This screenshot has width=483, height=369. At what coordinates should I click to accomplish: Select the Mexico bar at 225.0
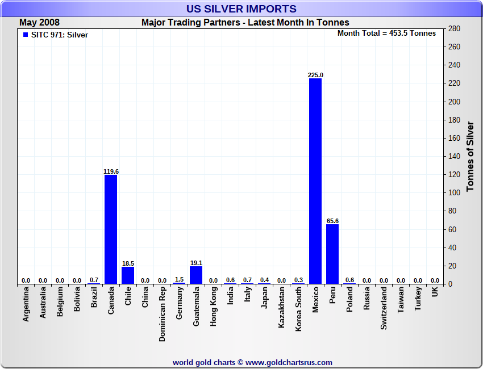[315, 181]
